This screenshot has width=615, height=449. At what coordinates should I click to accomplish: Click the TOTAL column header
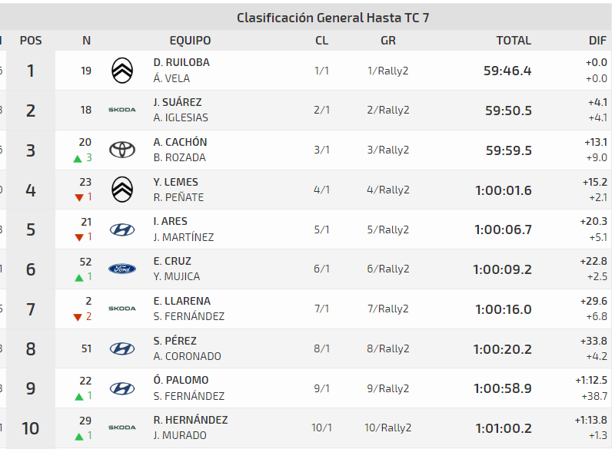click(514, 41)
